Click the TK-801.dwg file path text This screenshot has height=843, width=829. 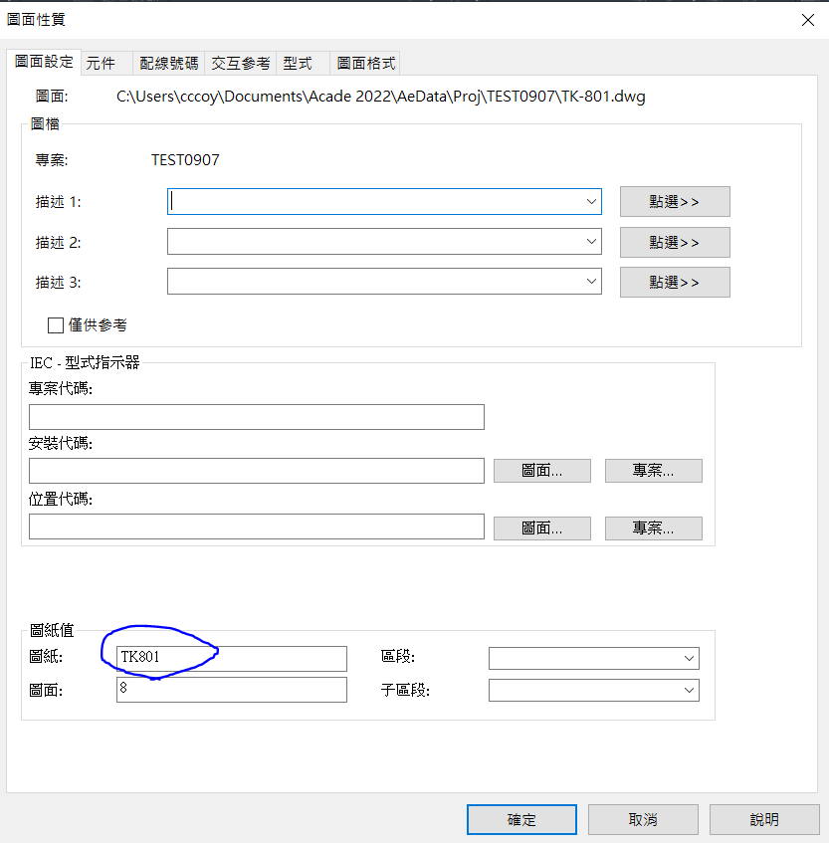(380, 97)
